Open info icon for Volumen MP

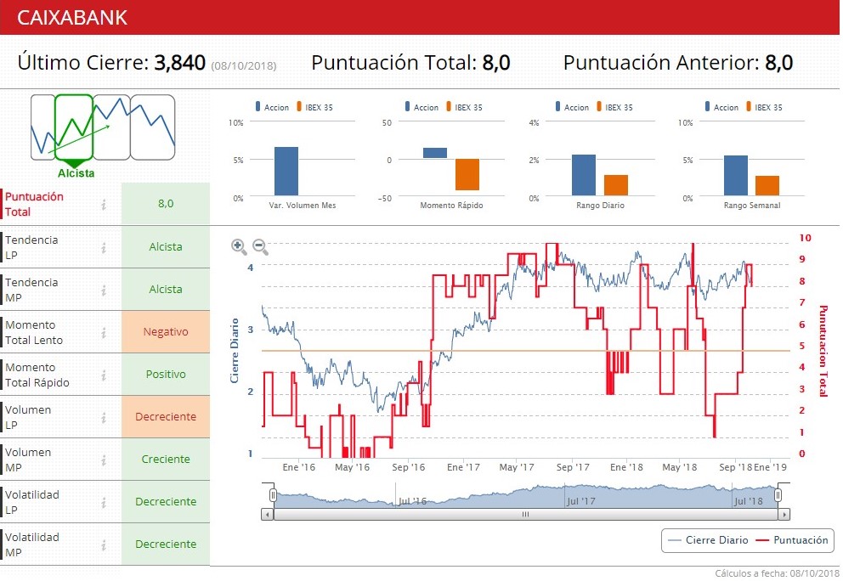[104, 460]
